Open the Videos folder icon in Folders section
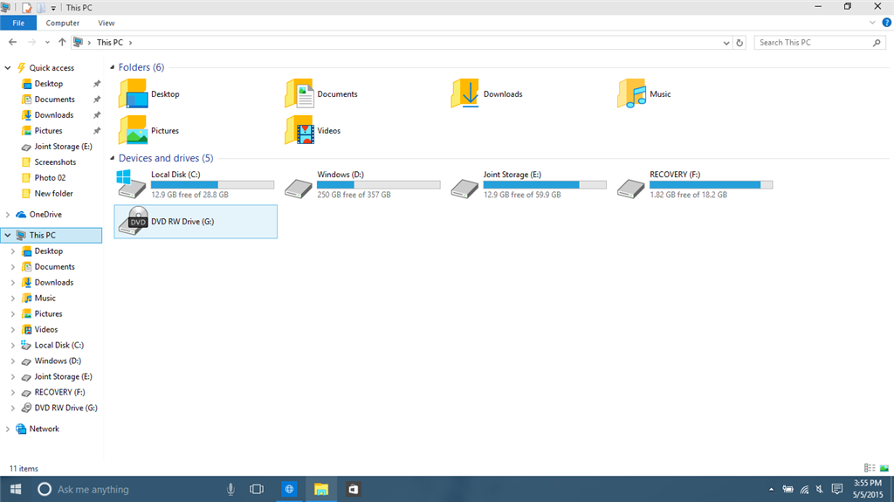The height and width of the screenshot is (502, 894). click(299, 130)
